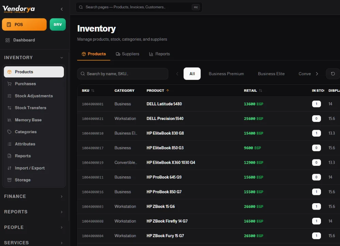Screen dimensions: 340x246
Task: Open Purchases from the sidebar
Action: pos(34,84)
